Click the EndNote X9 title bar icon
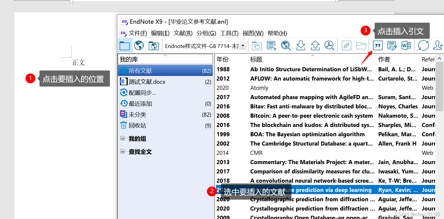The image size is (444, 219). (x=124, y=22)
